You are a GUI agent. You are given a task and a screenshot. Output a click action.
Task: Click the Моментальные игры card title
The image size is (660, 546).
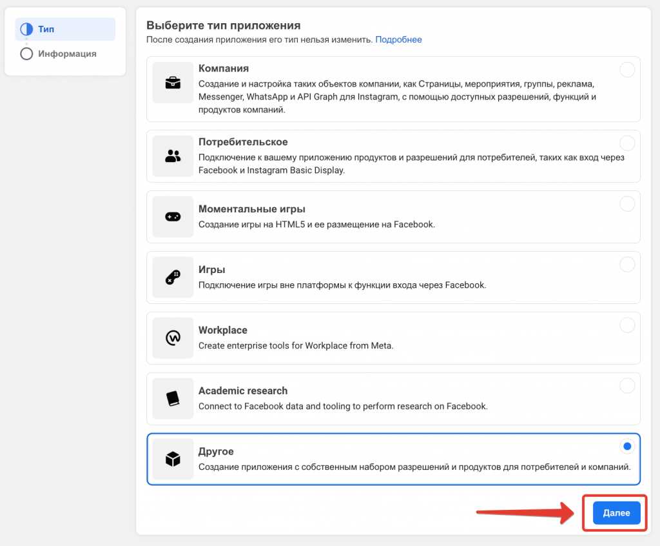[252, 209]
